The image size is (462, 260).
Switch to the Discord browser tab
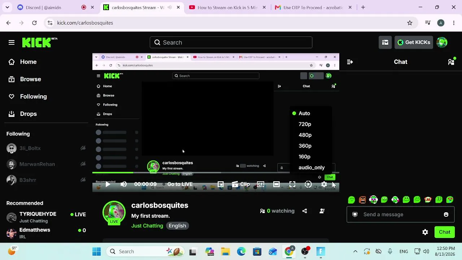pos(56,7)
